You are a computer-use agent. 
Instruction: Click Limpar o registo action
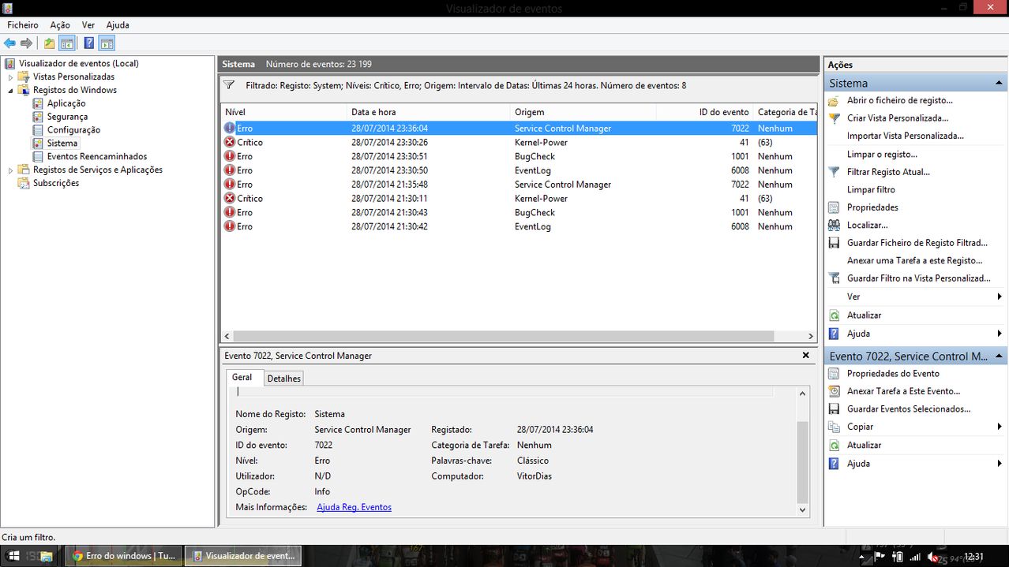click(x=882, y=155)
